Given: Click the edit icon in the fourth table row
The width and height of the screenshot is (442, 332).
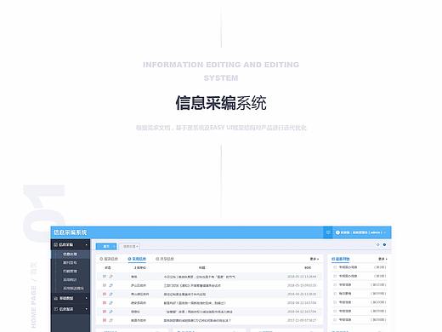Looking at the screenshot, I should (x=110, y=303).
